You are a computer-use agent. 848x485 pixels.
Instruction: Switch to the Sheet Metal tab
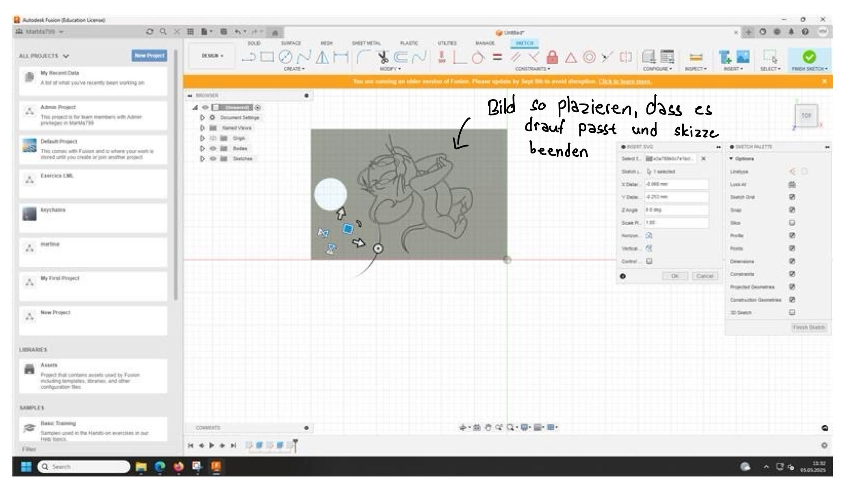[366, 43]
